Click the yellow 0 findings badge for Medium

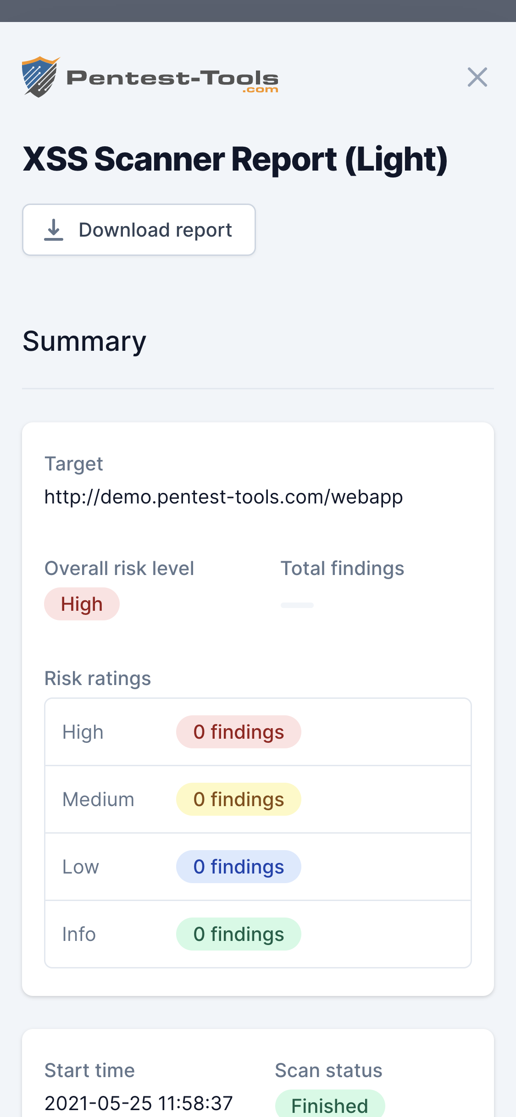(239, 799)
